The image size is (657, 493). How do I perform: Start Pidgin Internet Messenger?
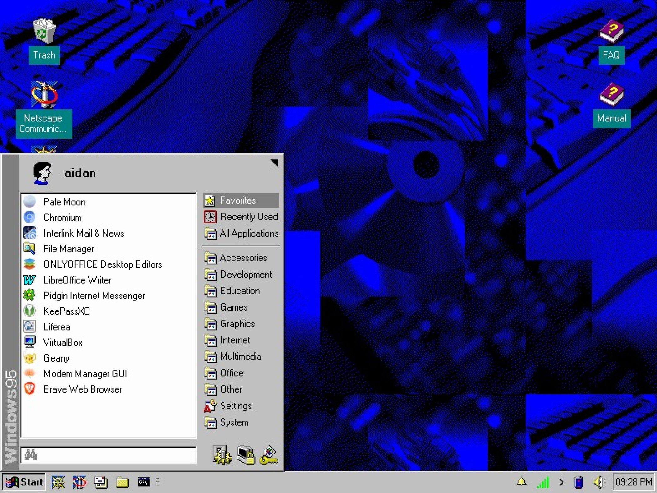point(94,296)
